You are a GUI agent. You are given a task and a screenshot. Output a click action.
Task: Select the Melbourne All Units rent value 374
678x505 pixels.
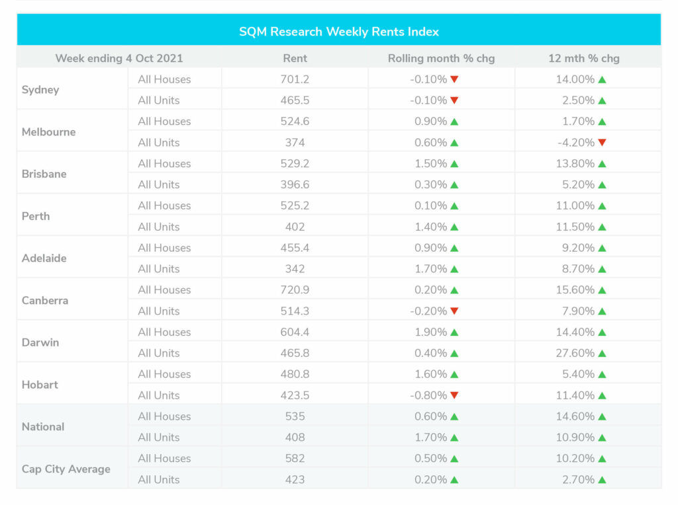point(295,142)
